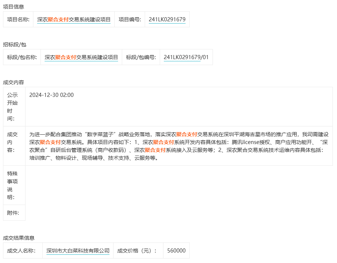Click the 标段/包名称: label cell
This screenshot has height=263, width=337.
(22, 57)
